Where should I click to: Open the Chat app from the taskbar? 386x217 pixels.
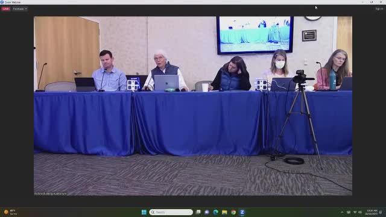[x=207, y=212]
